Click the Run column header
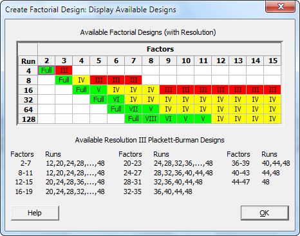Viewport: 300px width, 236px height. point(28,61)
